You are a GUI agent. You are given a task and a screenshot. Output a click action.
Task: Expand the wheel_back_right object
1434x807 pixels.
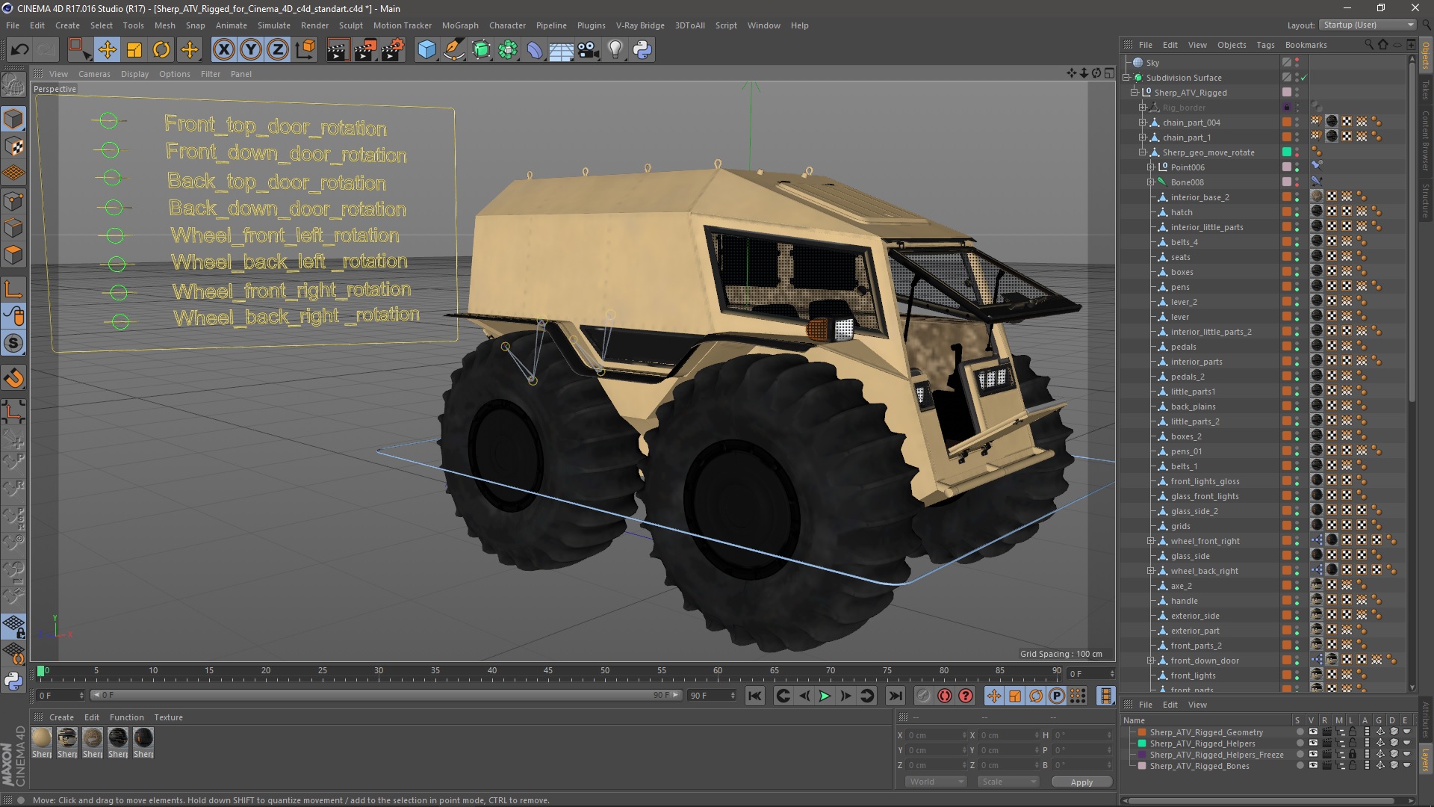click(1151, 571)
